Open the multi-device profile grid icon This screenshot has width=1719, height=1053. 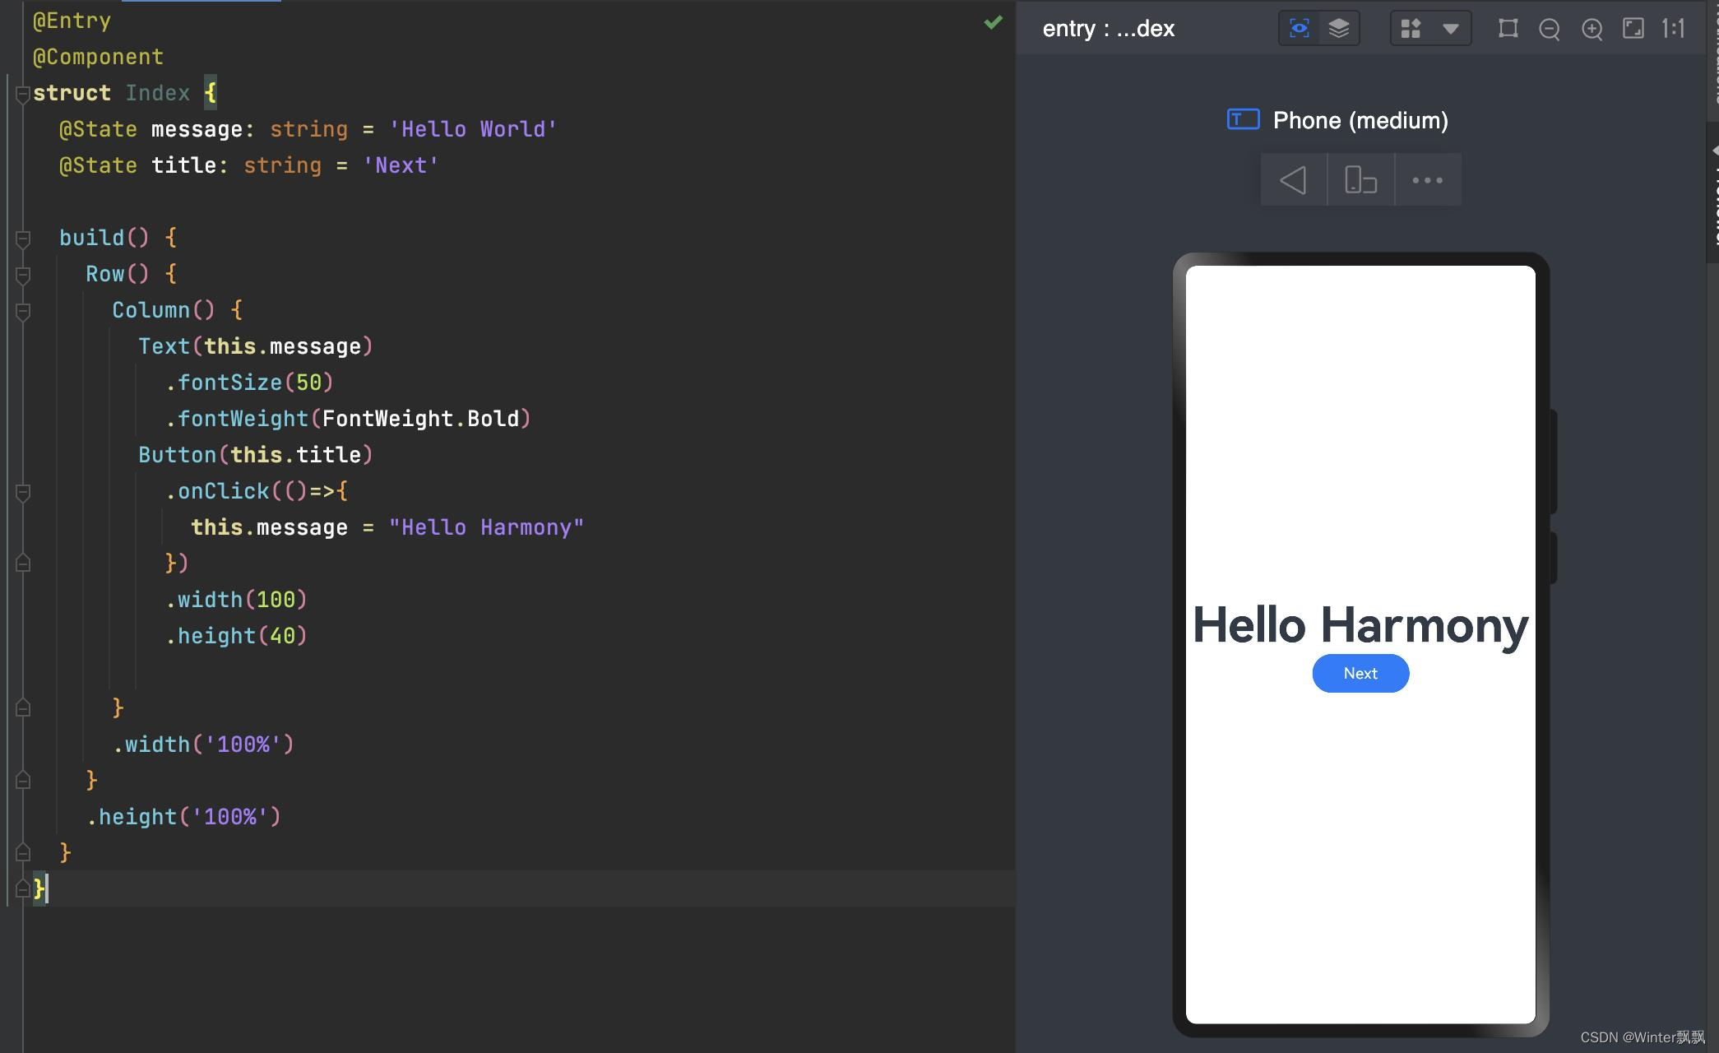(1411, 29)
